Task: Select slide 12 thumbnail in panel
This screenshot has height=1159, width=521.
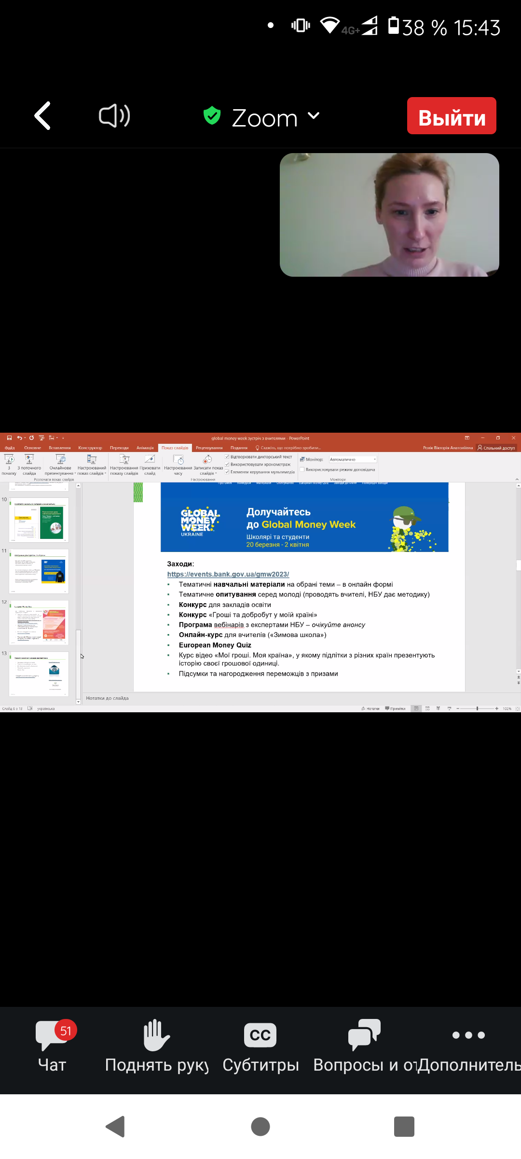Action: [39, 622]
